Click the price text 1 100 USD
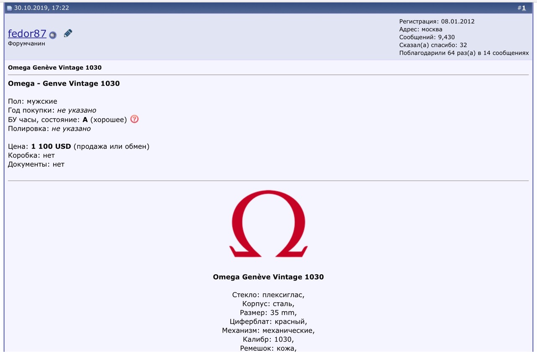The height and width of the screenshot is (352, 537). (51, 147)
